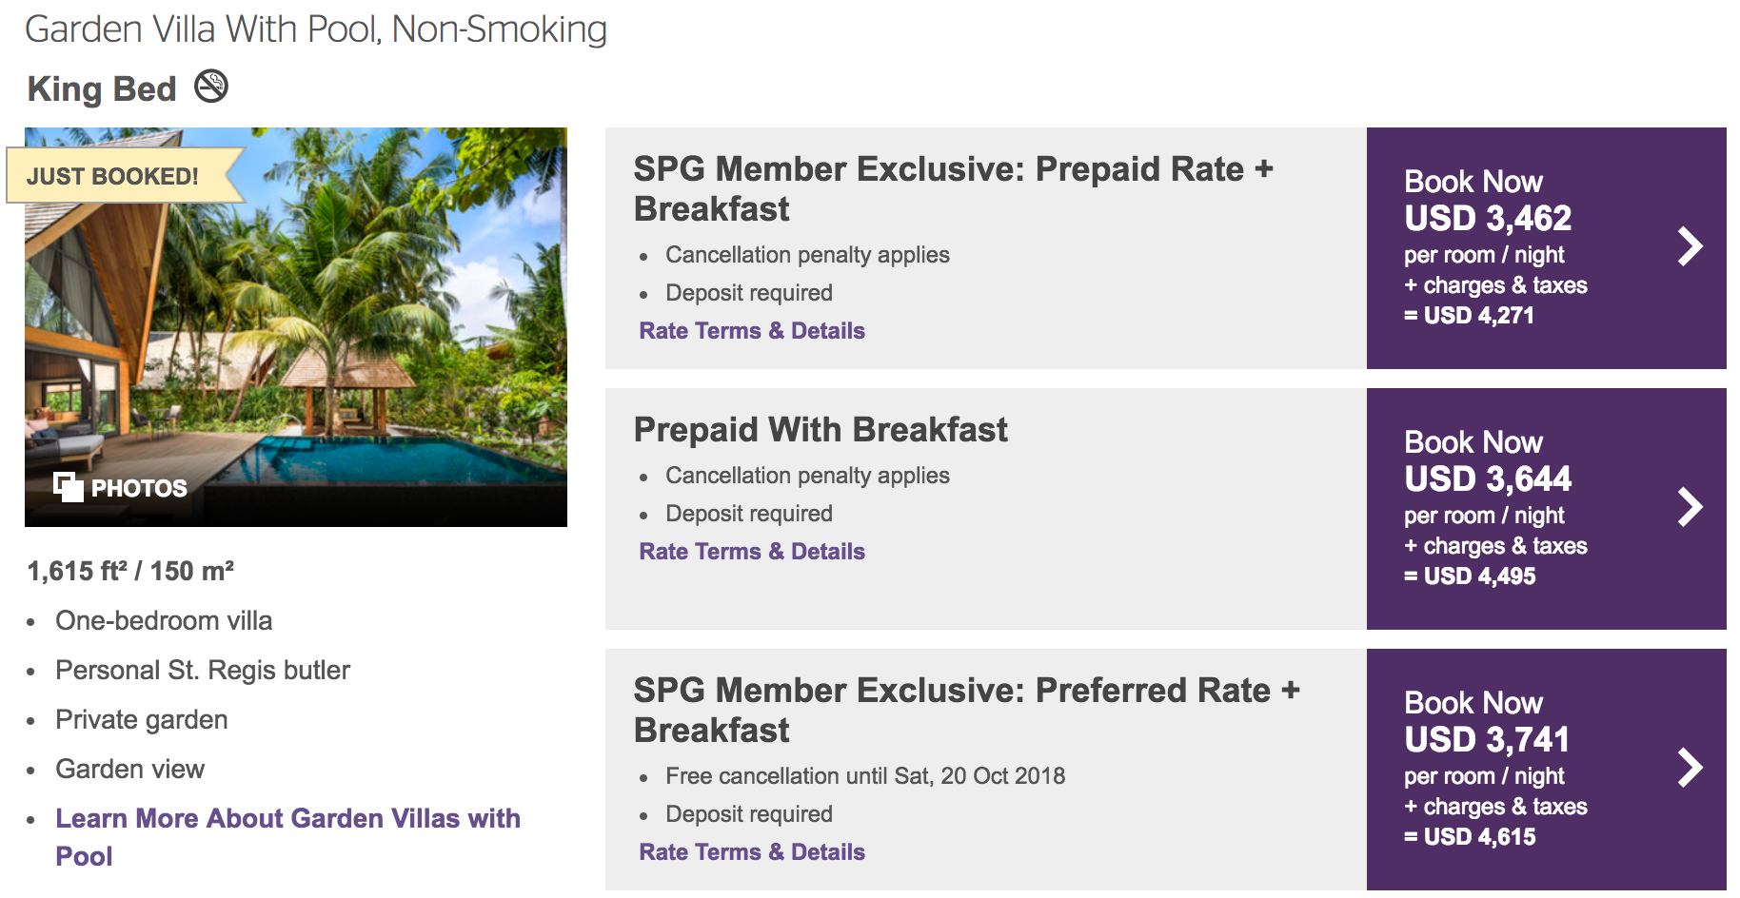Open Rate Terms & Details for SPG Prepaid Rate
Viewport: 1740px width, 898px height.
pyautogui.click(x=752, y=331)
